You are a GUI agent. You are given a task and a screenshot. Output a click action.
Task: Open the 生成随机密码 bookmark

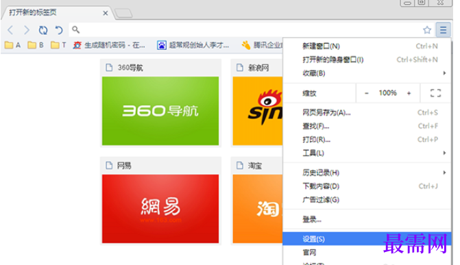[x=109, y=45]
